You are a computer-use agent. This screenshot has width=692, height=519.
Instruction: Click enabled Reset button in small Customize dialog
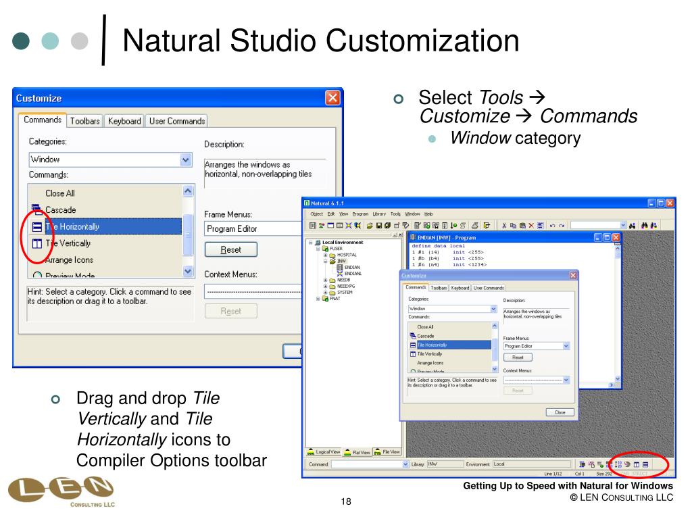518,357
